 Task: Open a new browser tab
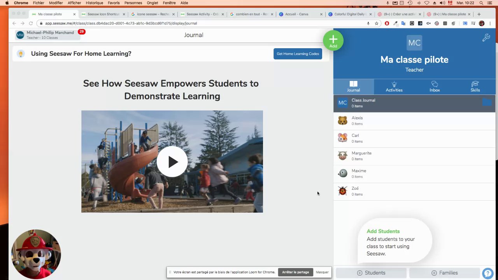(479, 14)
